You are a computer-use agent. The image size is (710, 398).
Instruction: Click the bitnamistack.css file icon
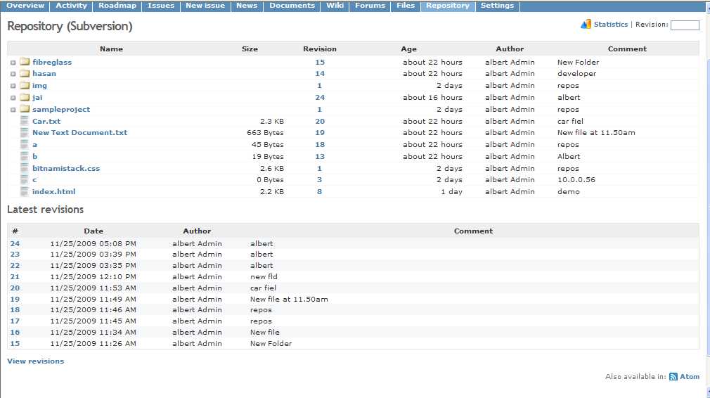(25, 168)
